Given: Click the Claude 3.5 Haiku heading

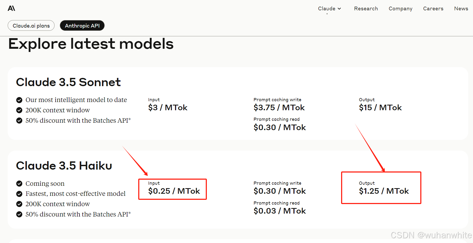Looking at the screenshot, I should (x=64, y=166).
